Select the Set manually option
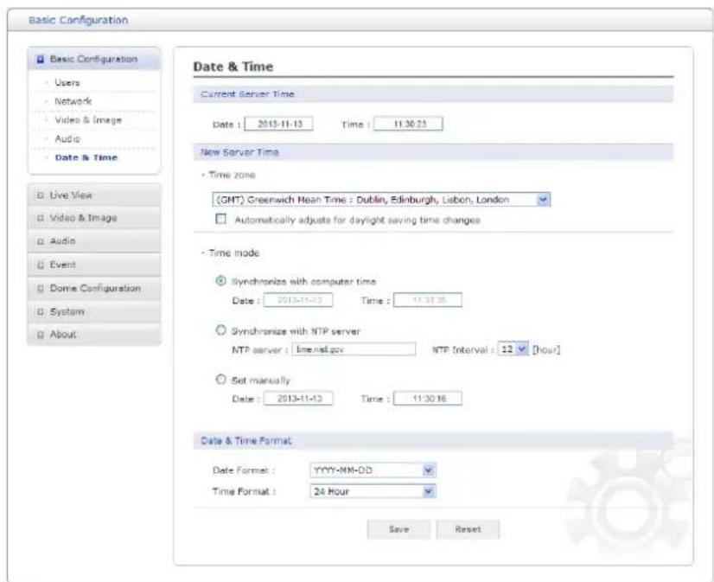Image resolution: width=714 pixels, height=582 pixels. [220, 379]
